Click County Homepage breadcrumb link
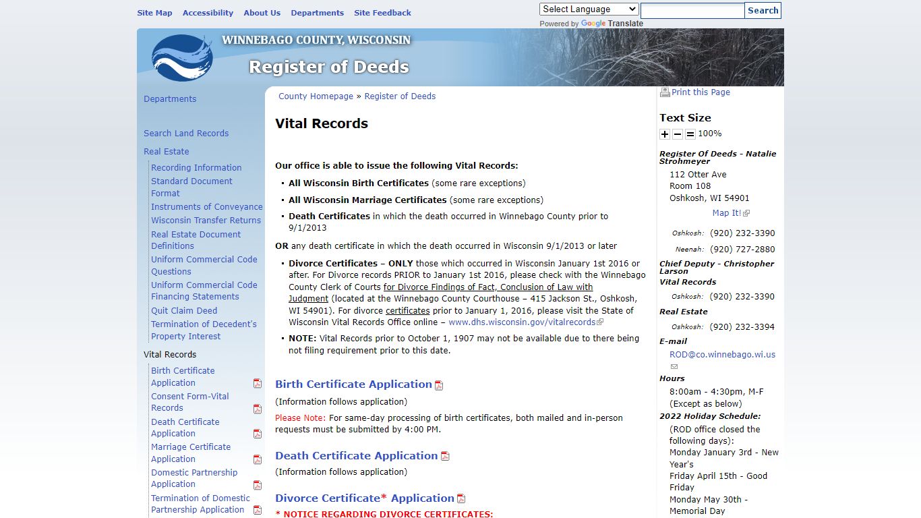This screenshot has height=518, width=921. 316,96
